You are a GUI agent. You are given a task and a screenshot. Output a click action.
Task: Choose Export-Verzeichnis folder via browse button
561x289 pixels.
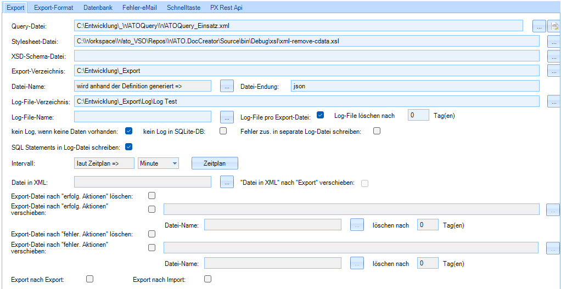point(553,71)
